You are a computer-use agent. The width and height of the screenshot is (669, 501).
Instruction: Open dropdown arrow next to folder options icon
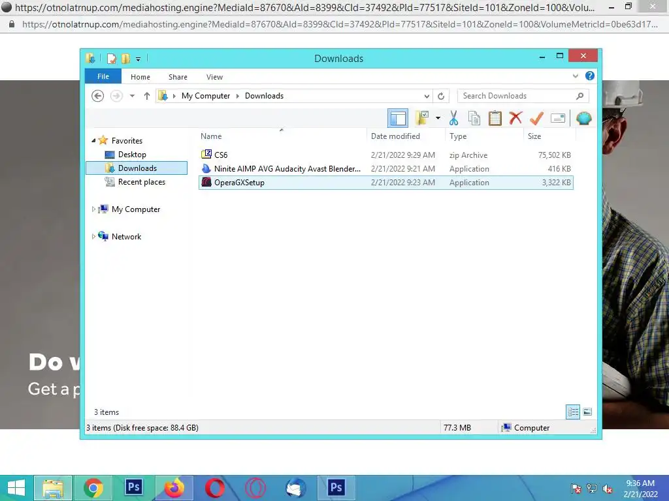[438, 118]
